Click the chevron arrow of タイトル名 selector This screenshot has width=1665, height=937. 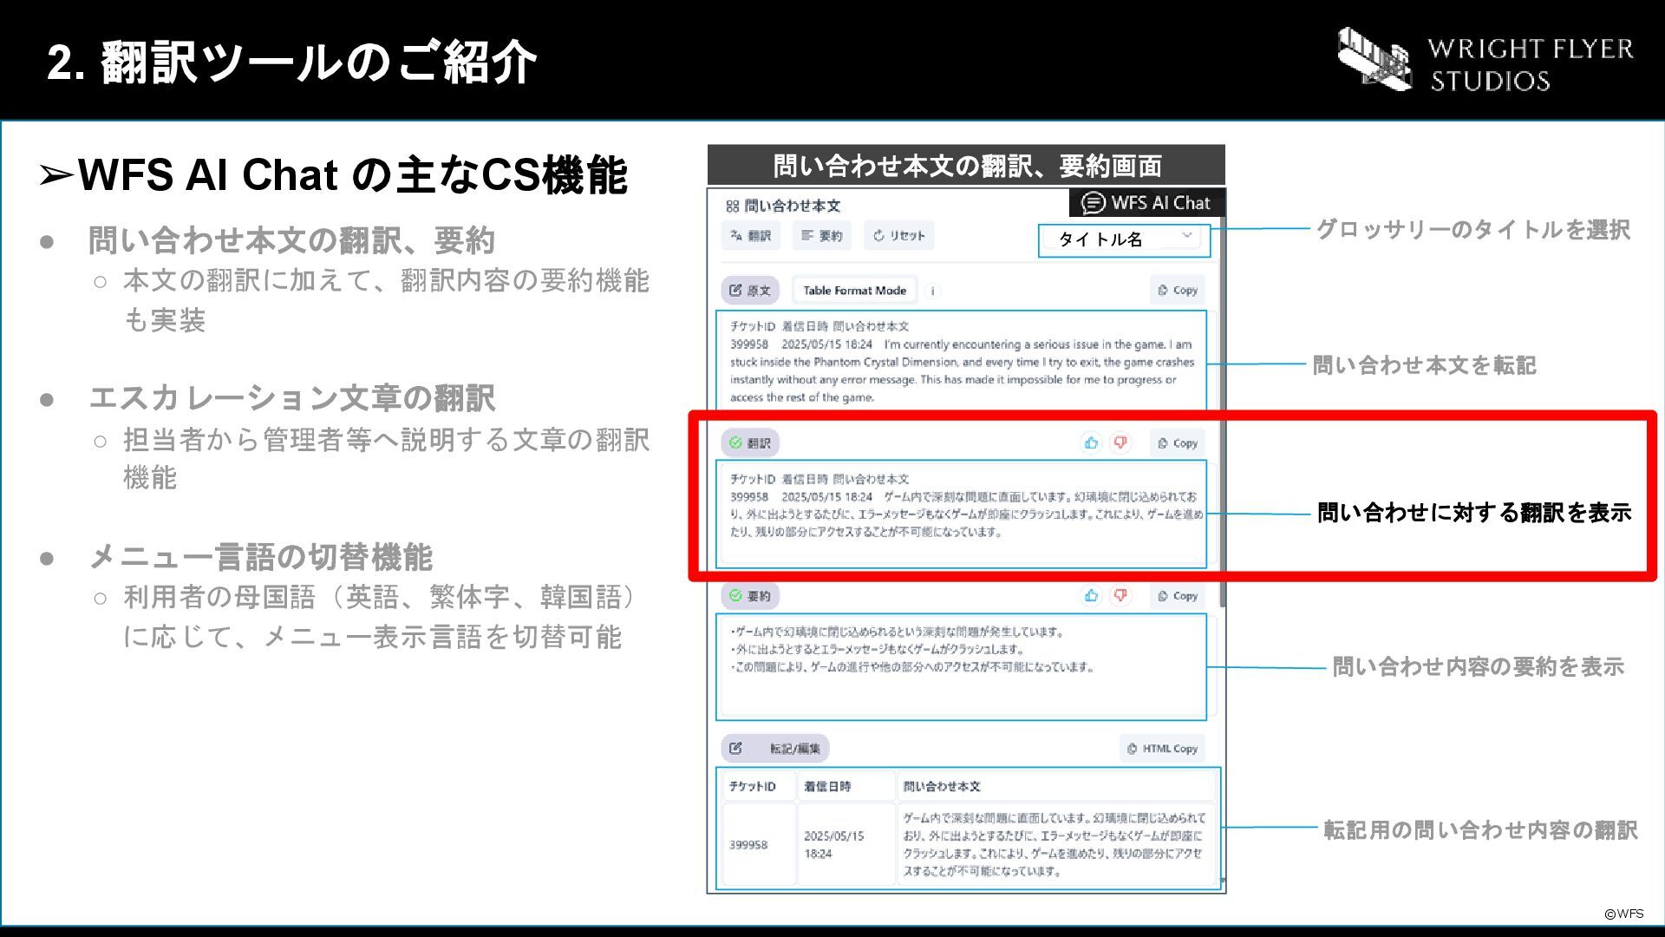[1187, 236]
